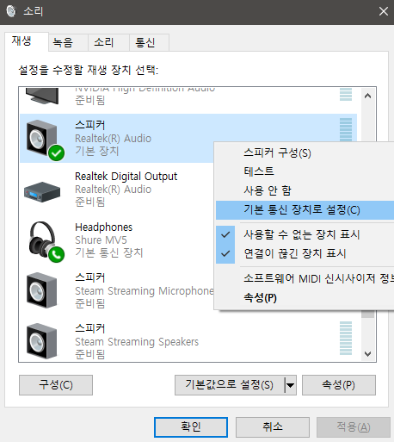The height and width of the screenshot is (442, 394).
Task: Choose 사용 안 함 menu entry
Action: (x=305, y=190)
